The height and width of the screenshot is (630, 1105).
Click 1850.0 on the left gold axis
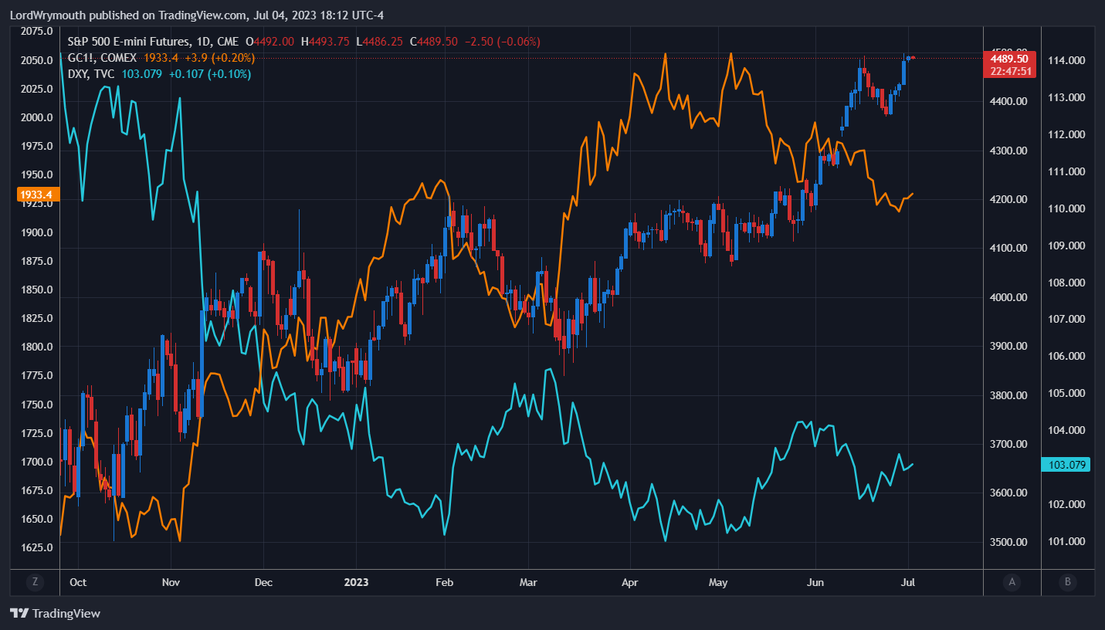[x=37, y=290]
